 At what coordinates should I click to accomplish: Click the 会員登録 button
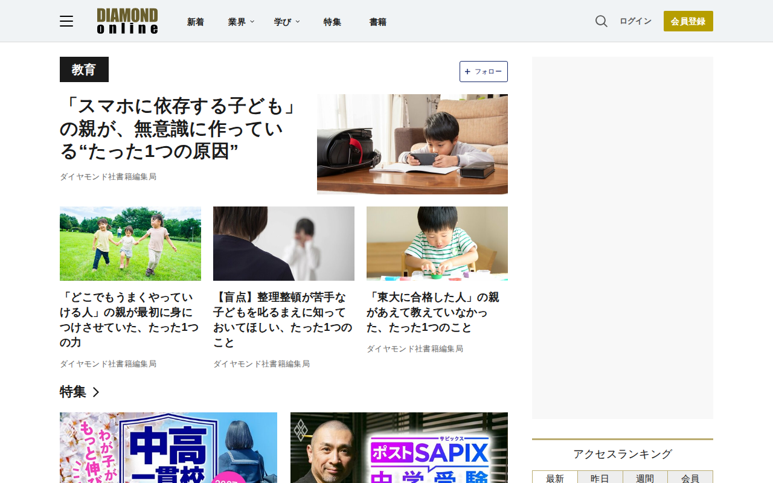click(x=688, y=21)
